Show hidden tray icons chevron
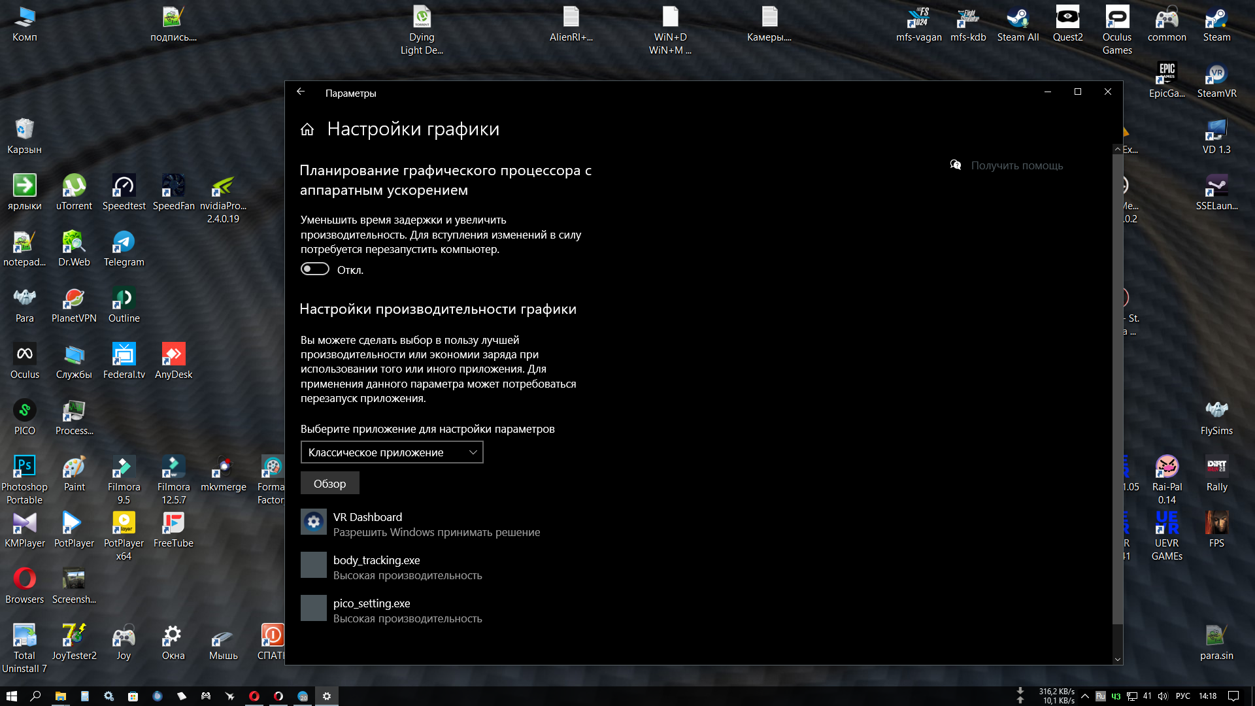The image size is (1255, 706). point(1085,696)
